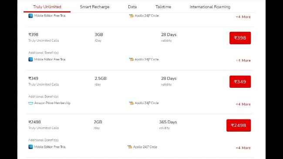This screenshot has height=159, width=283.
Task: Open the International Roaming tab
Action: click(x=210, y=7)
